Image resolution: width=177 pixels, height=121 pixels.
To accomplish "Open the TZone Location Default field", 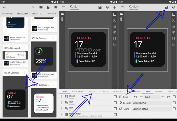I will [151, 109].
